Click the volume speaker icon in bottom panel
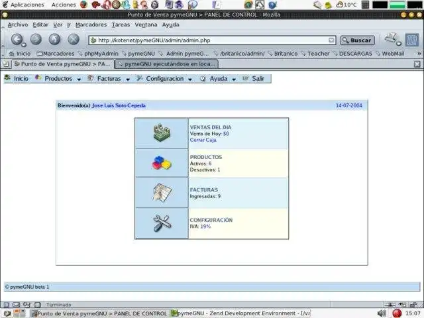This screenshot has width=424, height=318. point(382,313)
